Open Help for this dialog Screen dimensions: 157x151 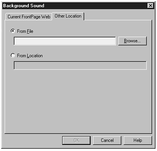(138, 140)
